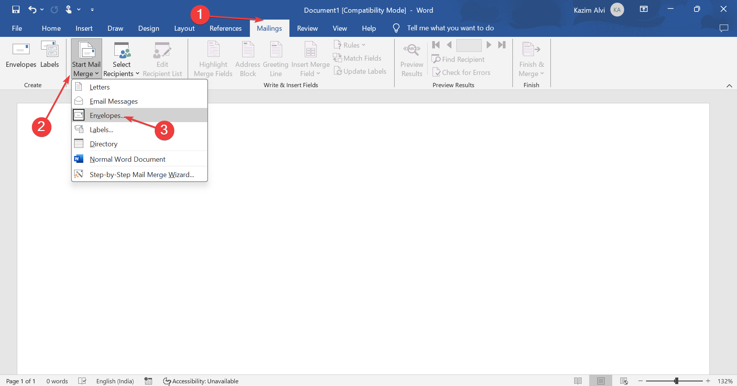Click the Kazim Alvi account avatar

coord(617,10)
